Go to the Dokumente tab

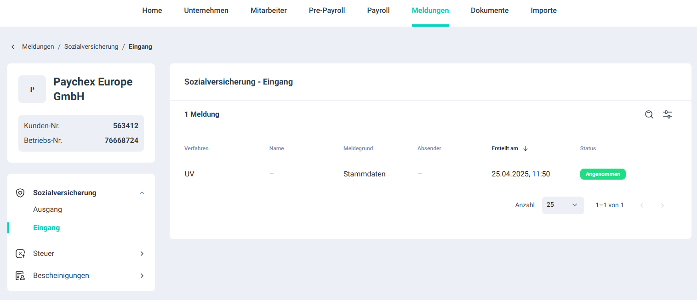tap(490, 11)
